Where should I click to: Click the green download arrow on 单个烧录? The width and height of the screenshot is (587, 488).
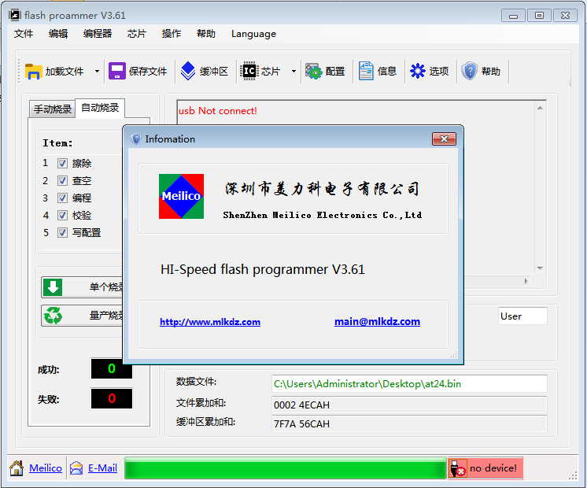point(53,287)
